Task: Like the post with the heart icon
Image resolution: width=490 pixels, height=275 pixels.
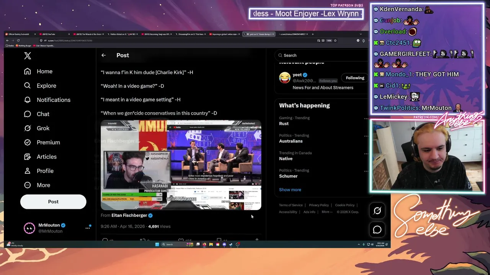Action: (x=181, y=240)
